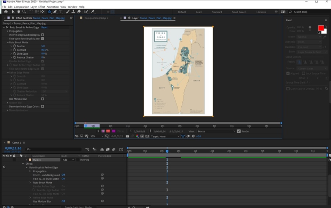Switch to the Composition Comp 1 tab
Viewport: 331px width, 208px height.
96,18
